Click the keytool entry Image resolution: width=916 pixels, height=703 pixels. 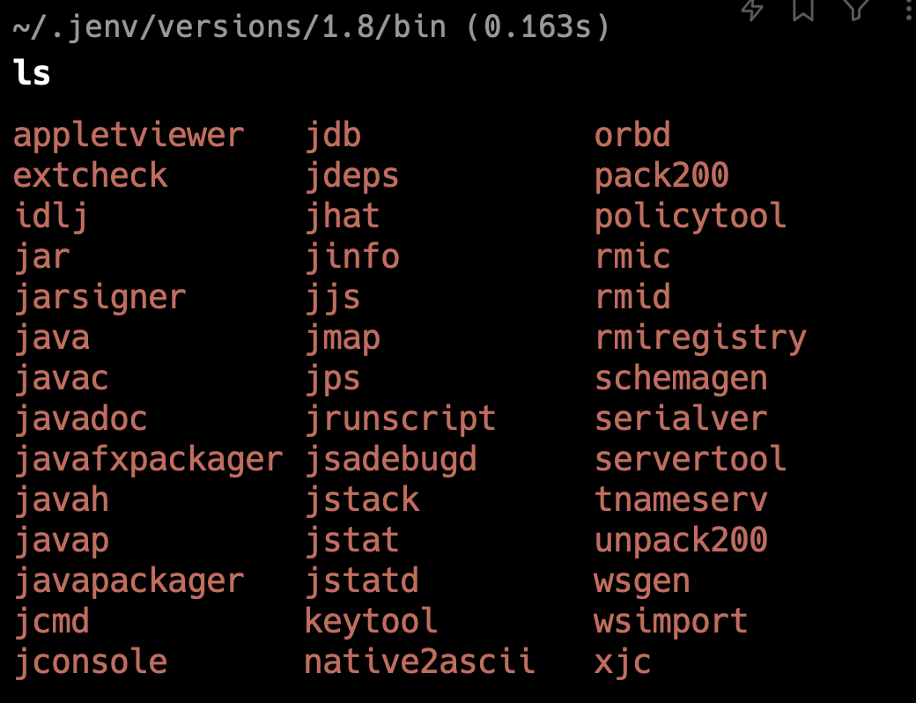pos(371,621)
